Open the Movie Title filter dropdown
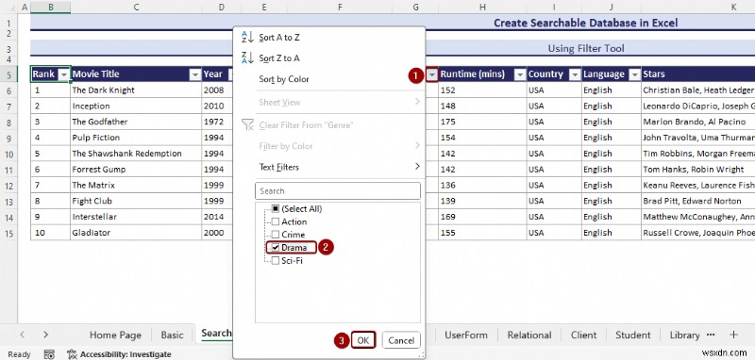 (195, 74)
